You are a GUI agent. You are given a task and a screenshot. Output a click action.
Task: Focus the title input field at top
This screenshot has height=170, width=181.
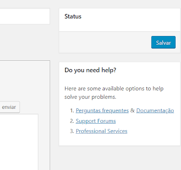[25, 16]
